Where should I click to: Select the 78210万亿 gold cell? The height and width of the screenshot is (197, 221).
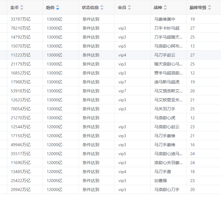coord(21,28)
